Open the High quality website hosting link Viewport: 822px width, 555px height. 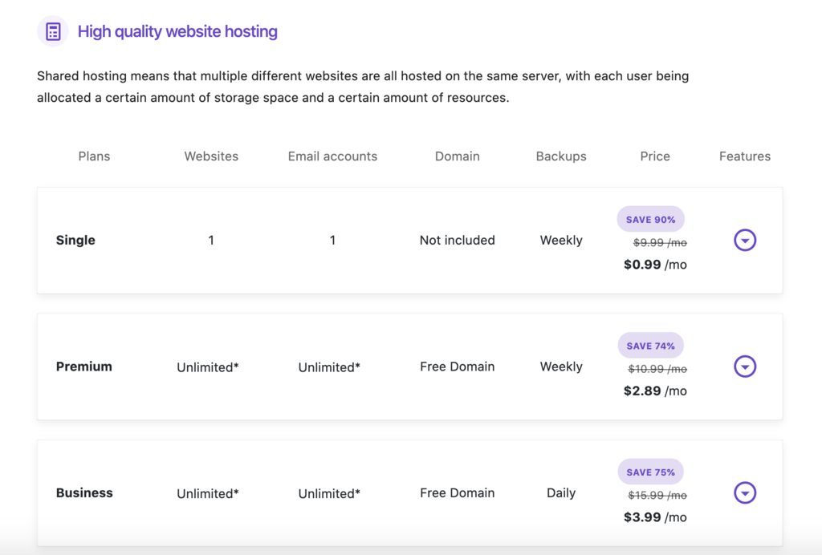177,31
